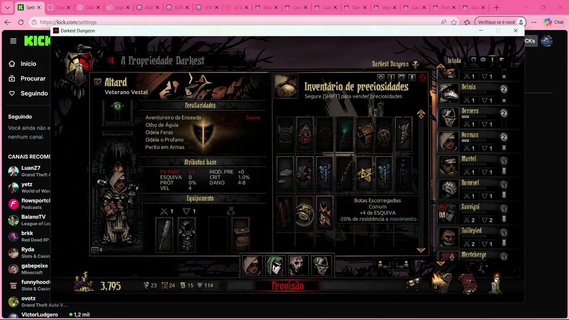Click the red Provisão button
Viewport: 569px width, 320px height.
point(288,286)
